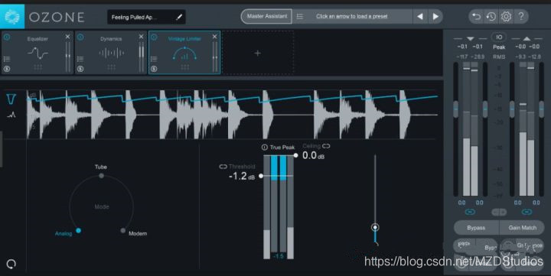Screen dimensions: 551x276
Task: Remove the Dynamics module with its X
Action: coord(141,37)
